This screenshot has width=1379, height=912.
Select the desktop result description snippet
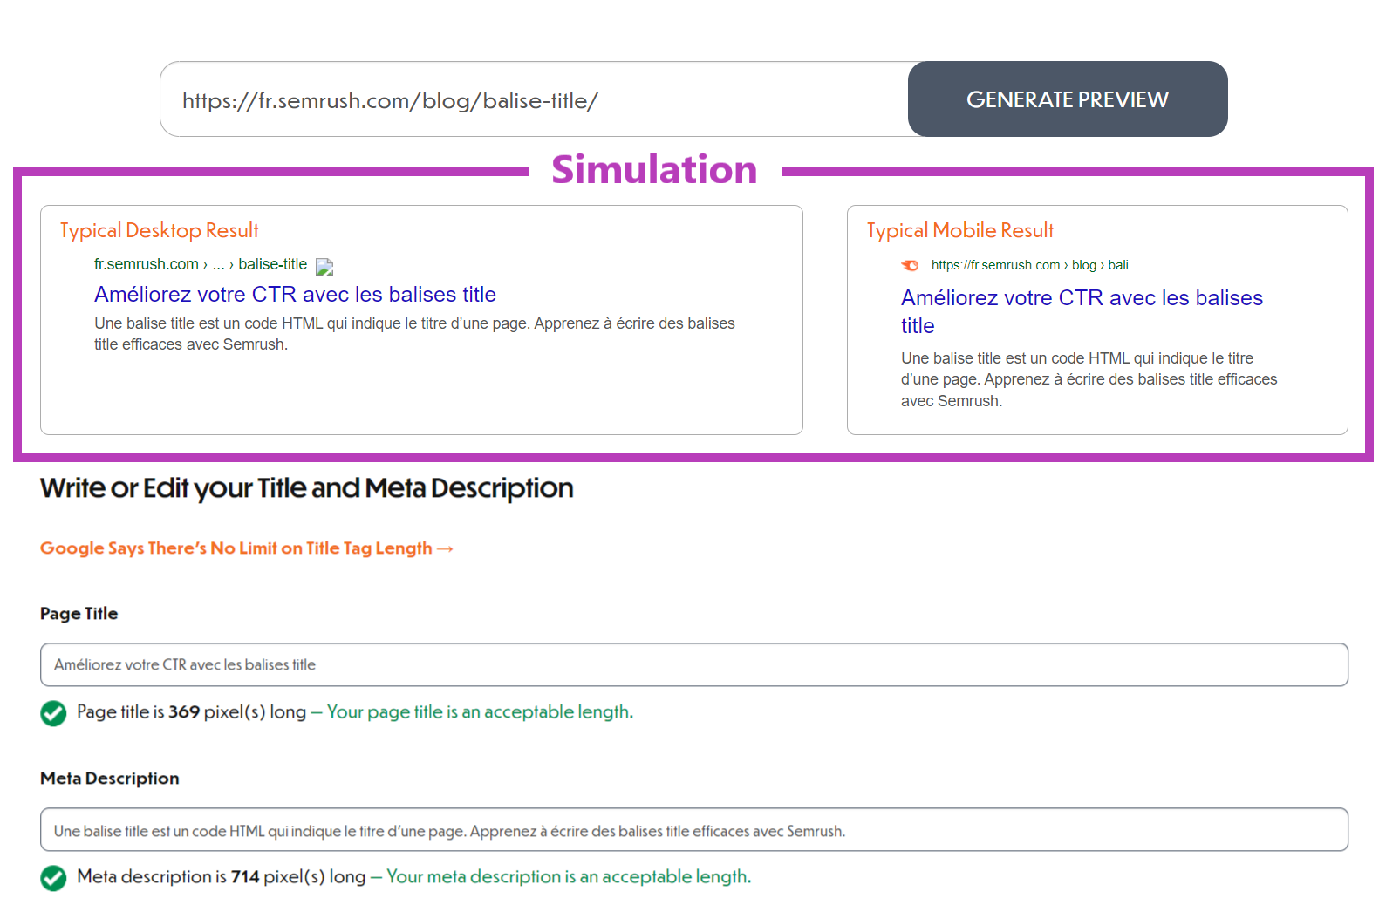(414, 334)
